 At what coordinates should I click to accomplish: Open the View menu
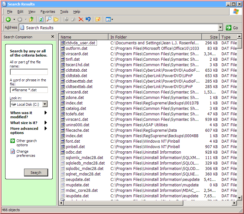32,12
